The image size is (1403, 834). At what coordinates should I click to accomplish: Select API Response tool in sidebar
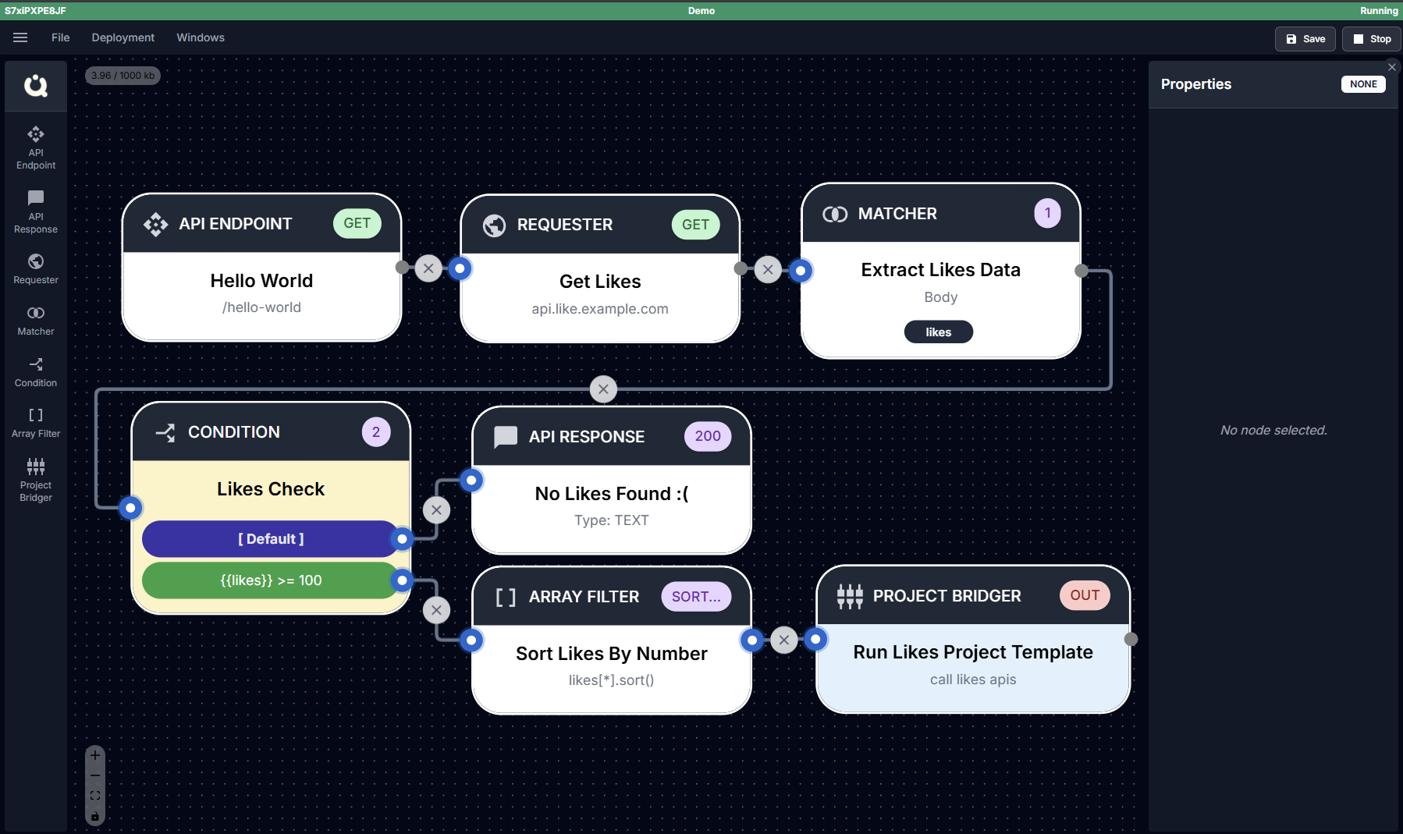pos(36,212)
